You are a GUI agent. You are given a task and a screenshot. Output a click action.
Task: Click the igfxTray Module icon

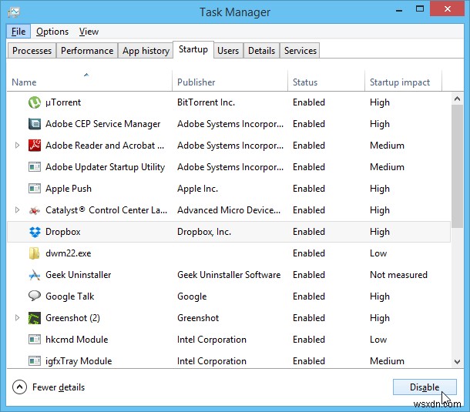click(35, 361)
